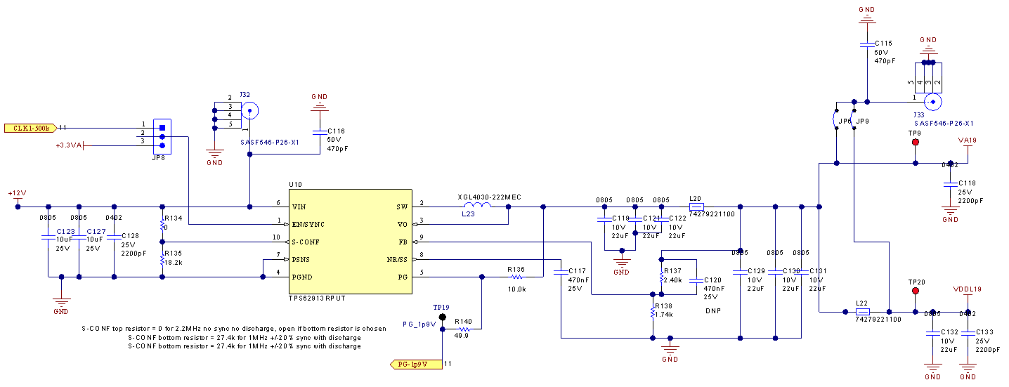The width and height of the screenshot is (1009, 387).
Task: Select the red TP9 test point
Action: pyautogui.click(x=915, y=143)
